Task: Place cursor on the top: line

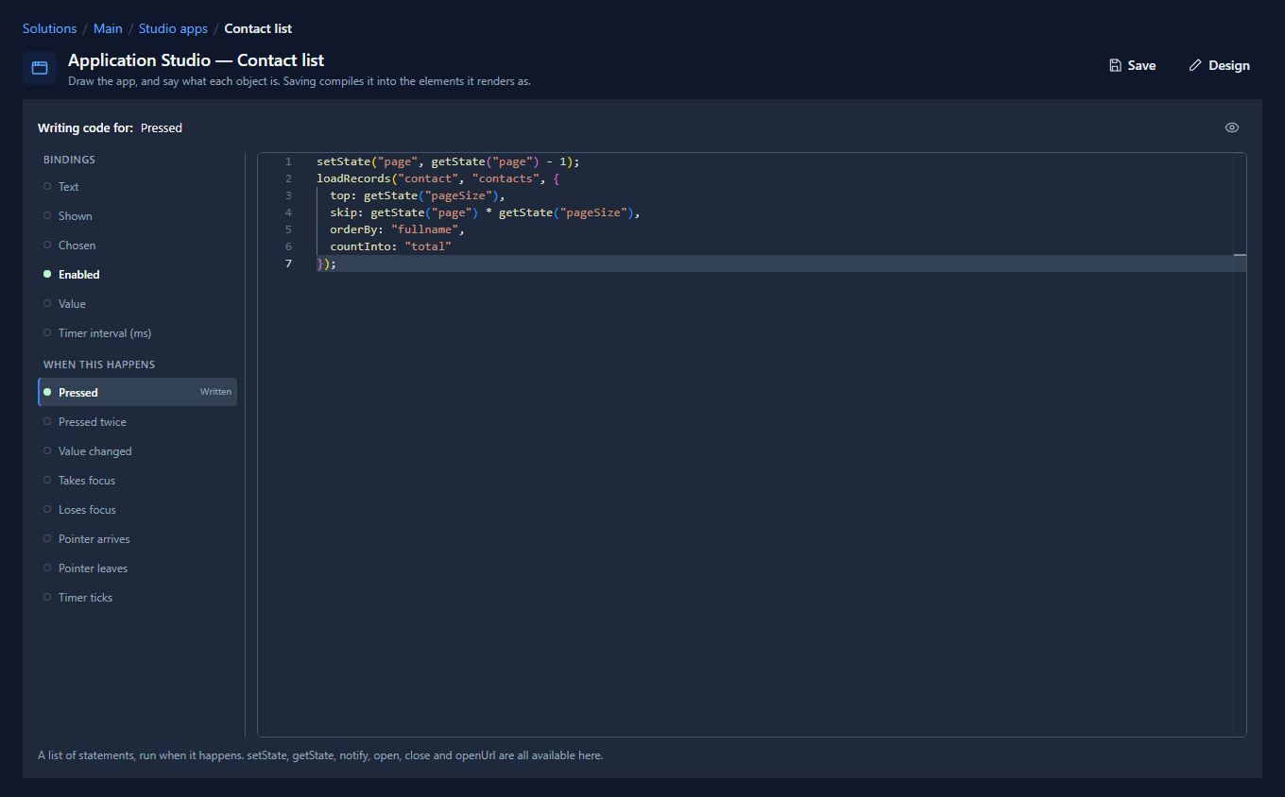Action: 418,195
